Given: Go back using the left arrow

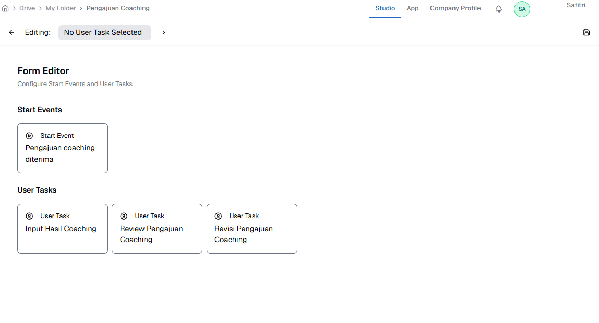Looking at the screenshot, I should point(11,32).
